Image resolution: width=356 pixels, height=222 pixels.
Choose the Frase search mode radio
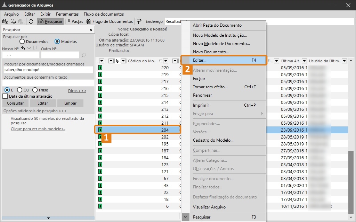pyautogui.click(x=35, y=90)
